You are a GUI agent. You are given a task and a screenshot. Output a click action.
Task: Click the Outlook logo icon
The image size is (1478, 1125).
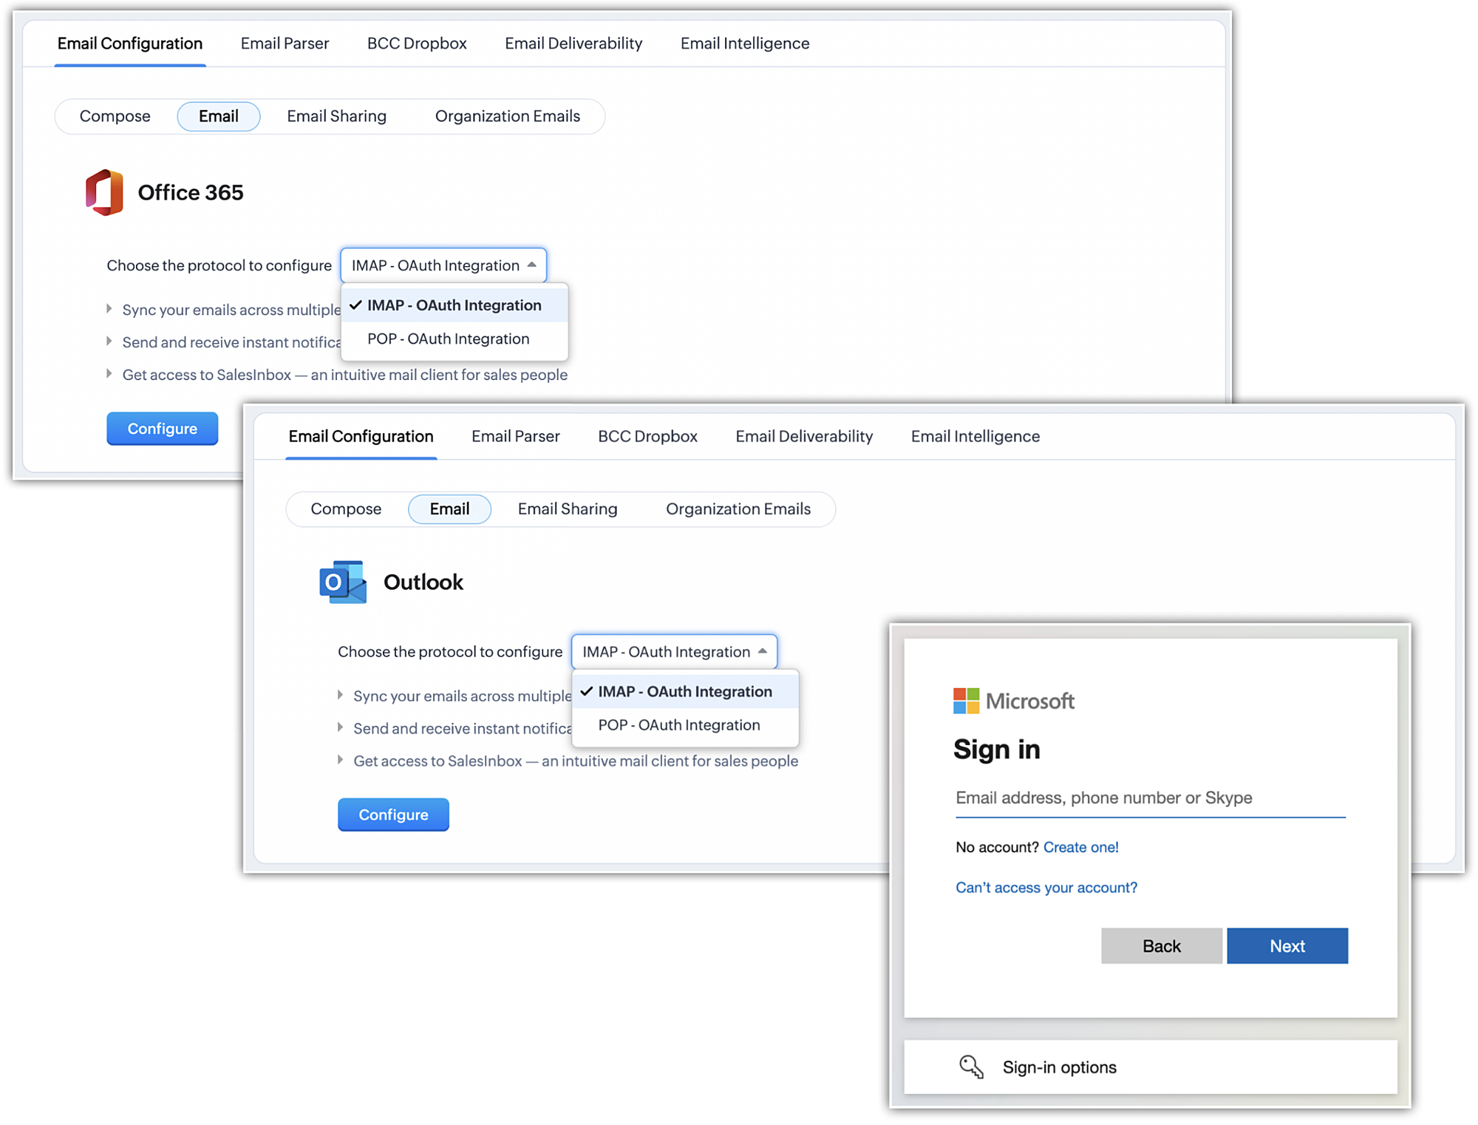(342, 582)
